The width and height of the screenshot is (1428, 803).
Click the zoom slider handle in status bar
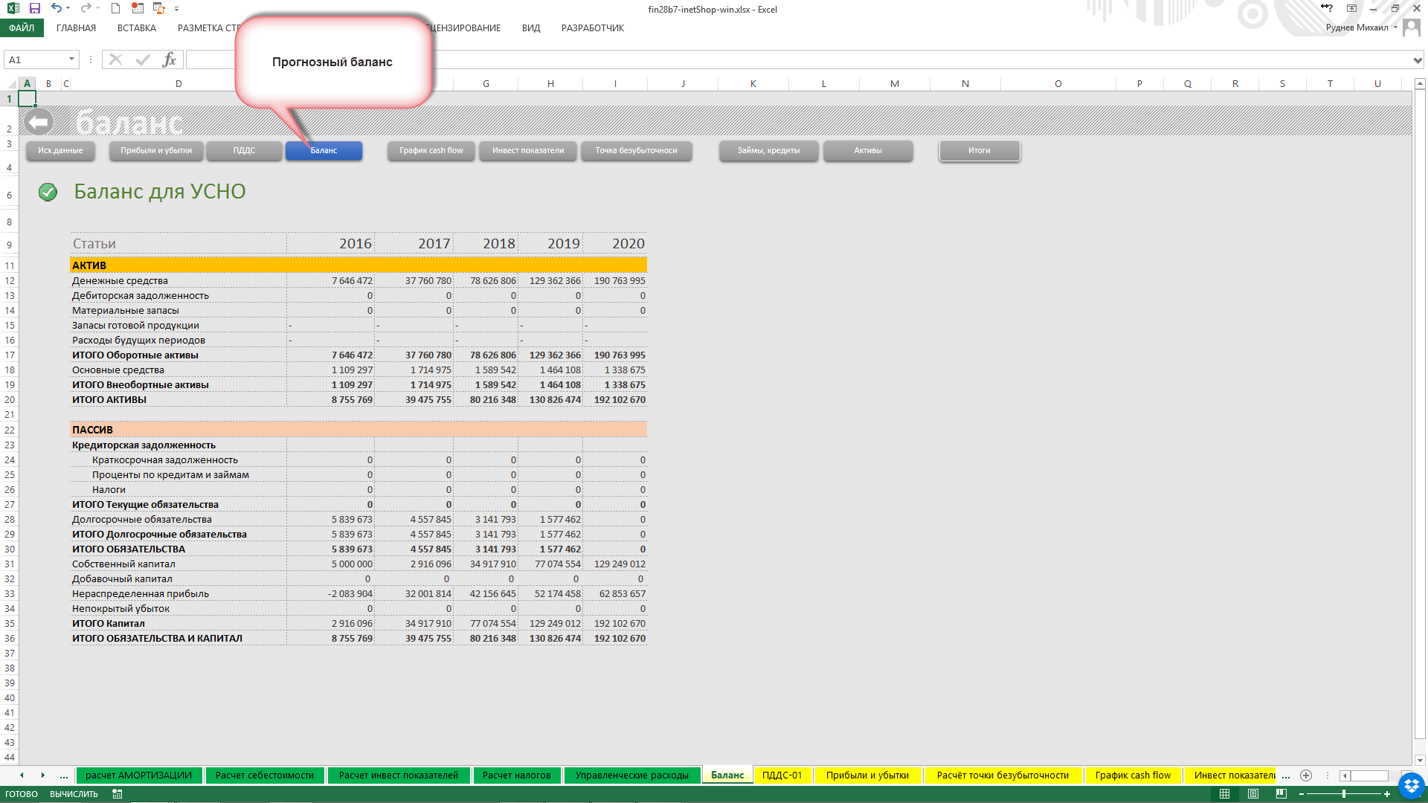1344,794
